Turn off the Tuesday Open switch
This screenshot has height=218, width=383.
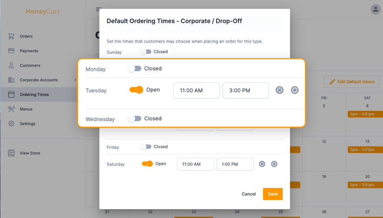click(x=136, y=89)
